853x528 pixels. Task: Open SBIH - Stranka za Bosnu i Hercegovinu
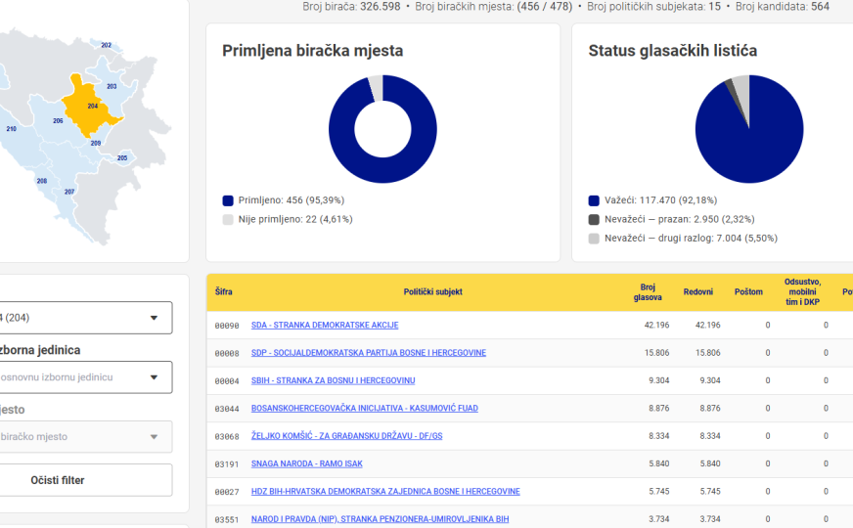[333, 380]
